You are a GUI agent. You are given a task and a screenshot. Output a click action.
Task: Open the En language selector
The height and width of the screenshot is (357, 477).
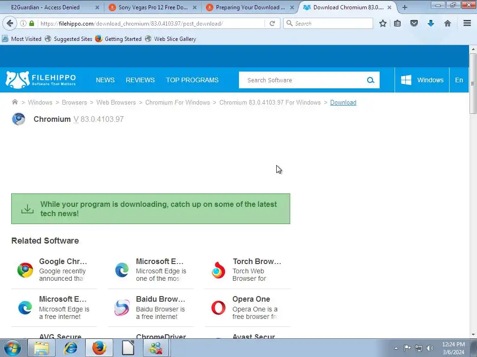pyautogui.click(x=459, y=80)
